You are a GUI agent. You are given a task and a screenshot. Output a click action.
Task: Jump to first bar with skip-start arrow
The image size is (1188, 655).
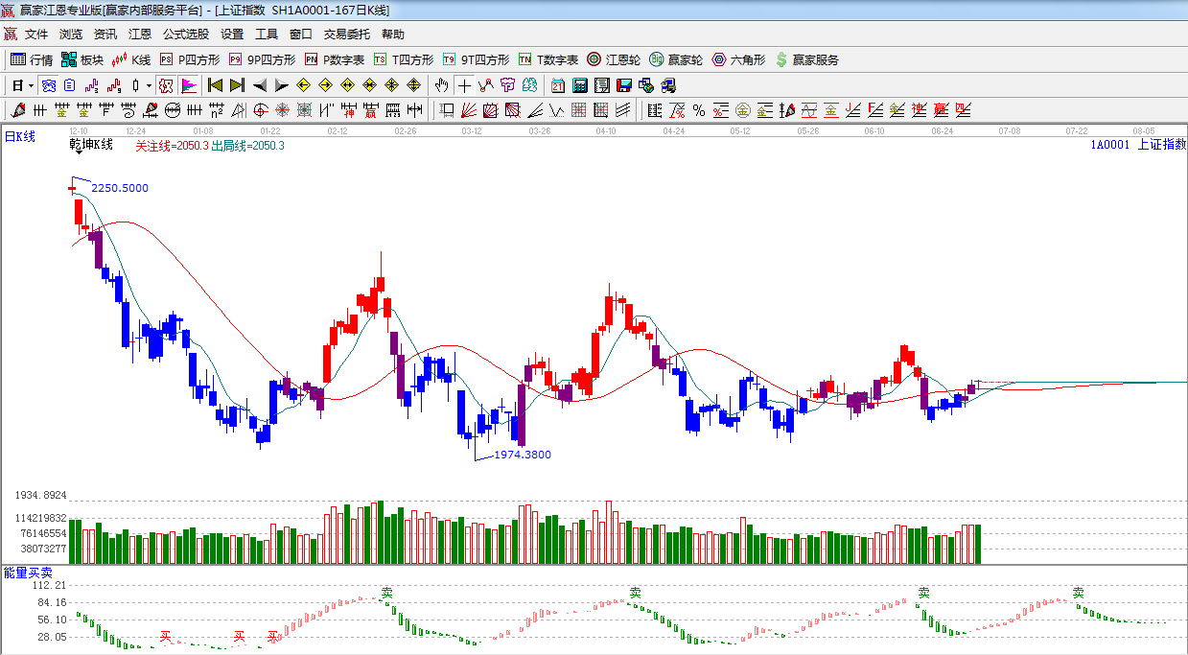click(215, 85)
